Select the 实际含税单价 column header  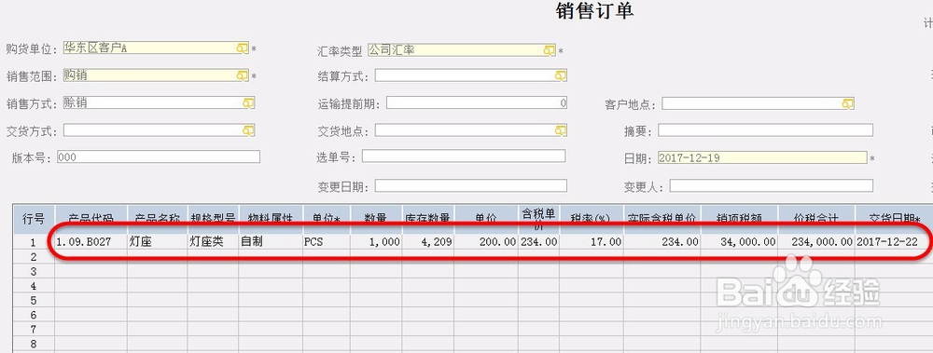click(x=662, y=219)
